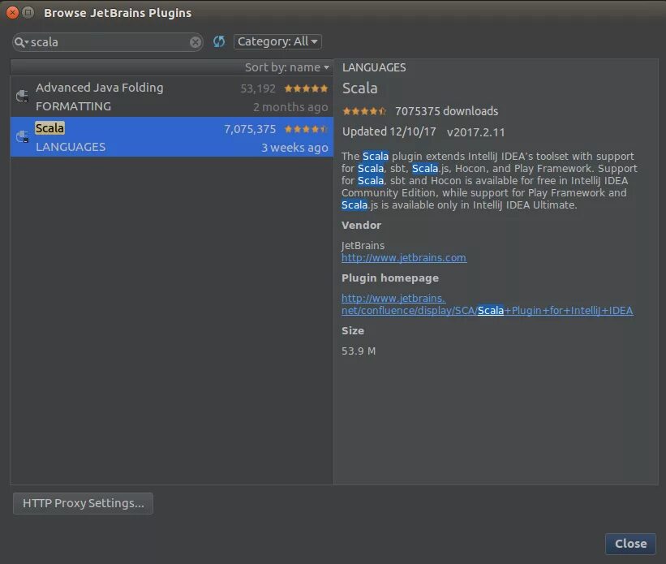
Task: Click the 7,075,375 download count in list
Action: 250,129
